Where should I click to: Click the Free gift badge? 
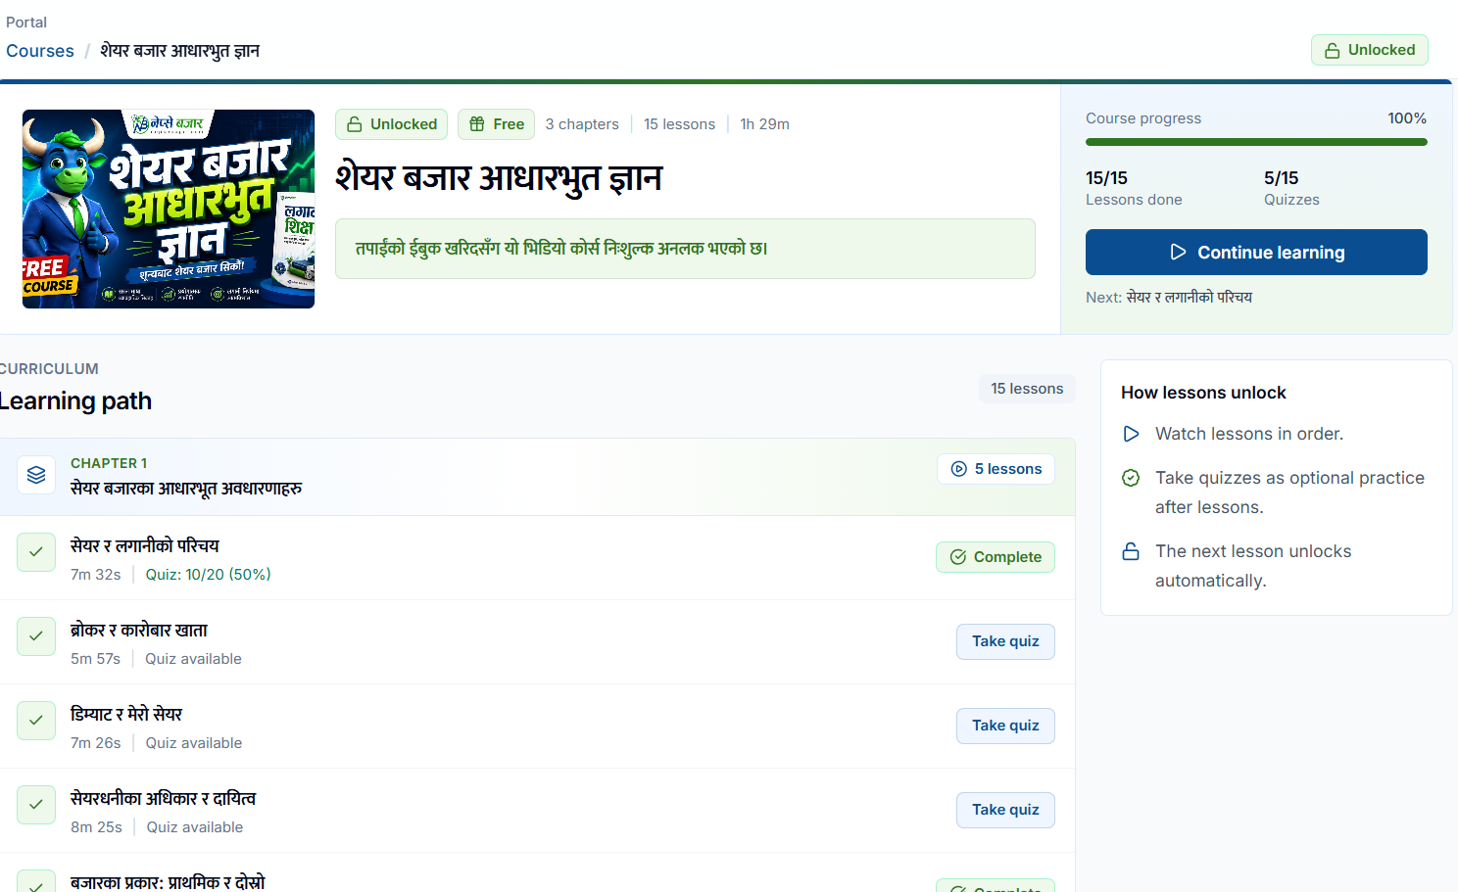click(496, 124)
